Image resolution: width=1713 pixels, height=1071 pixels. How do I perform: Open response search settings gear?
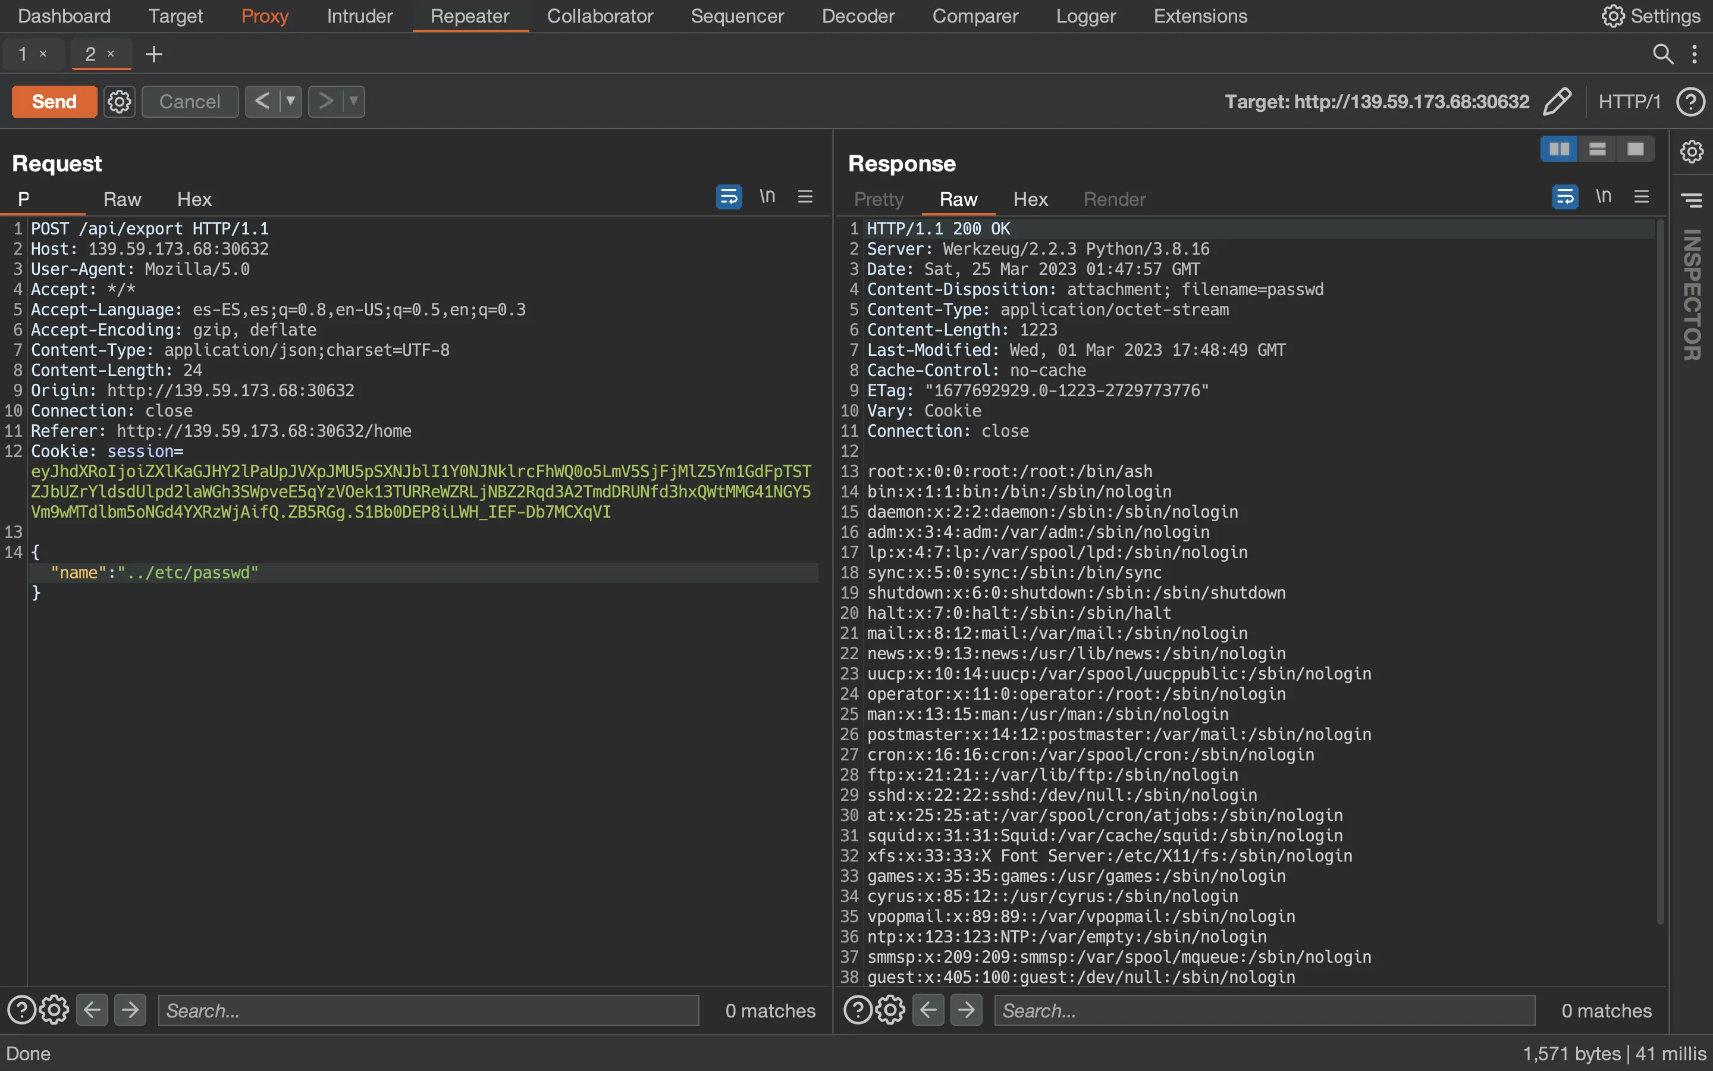(890, 1010)
